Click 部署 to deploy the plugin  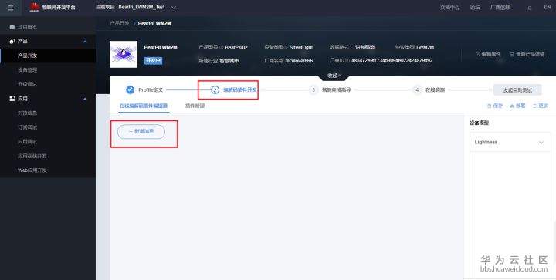point(517,106)
